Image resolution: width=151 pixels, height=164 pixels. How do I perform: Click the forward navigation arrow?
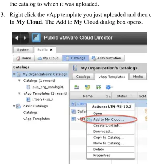click(x=25, y=38)
